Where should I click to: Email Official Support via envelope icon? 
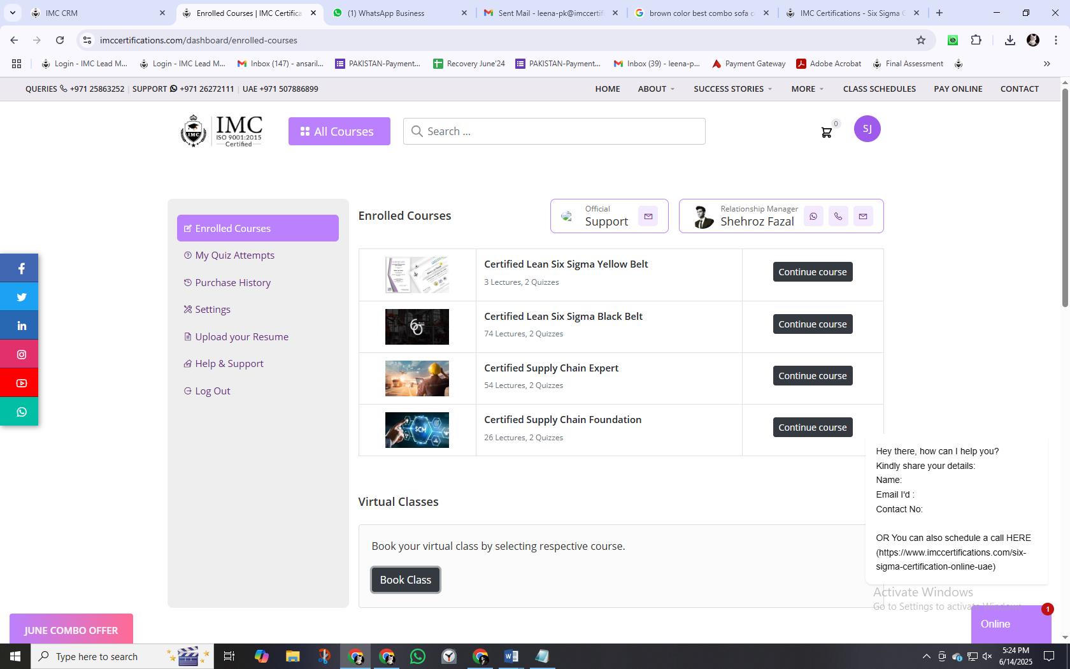click(x=648, y=216)
